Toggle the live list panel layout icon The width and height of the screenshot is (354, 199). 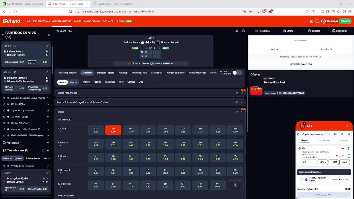[50, 35]
